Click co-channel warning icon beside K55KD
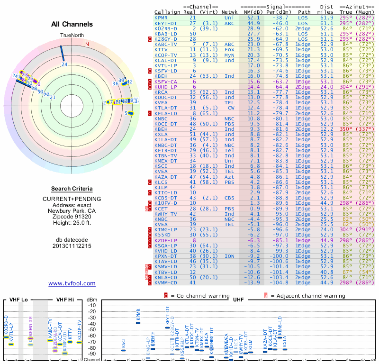 tap(150, 235)
